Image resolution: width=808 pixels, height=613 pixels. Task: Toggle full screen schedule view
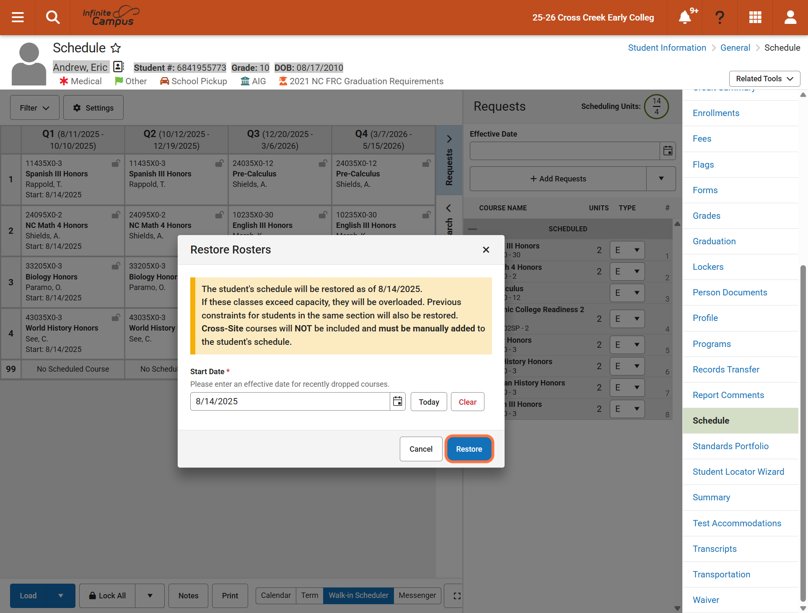[457, 596]
